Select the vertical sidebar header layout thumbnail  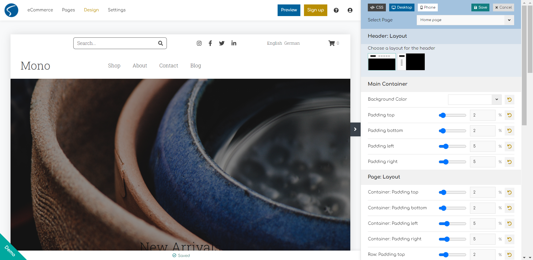(411, 62)
